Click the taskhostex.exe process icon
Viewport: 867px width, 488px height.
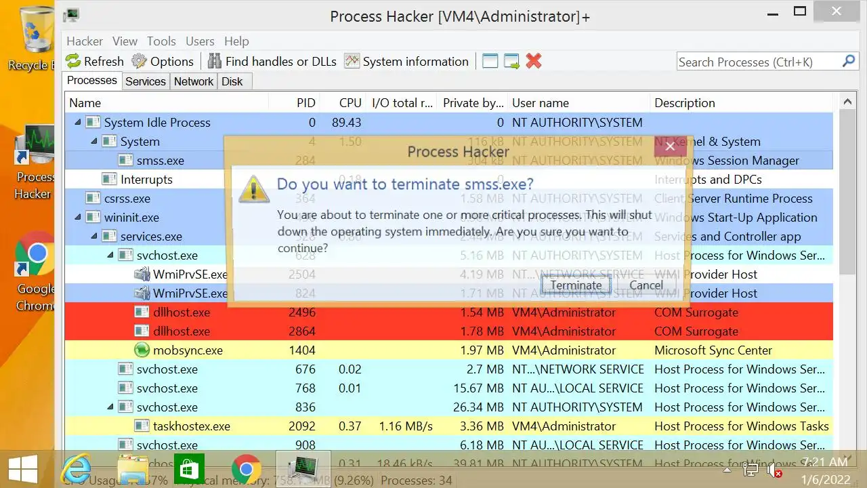pos(142,426)
